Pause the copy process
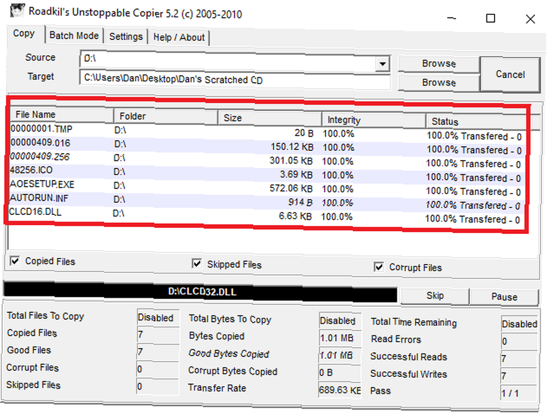Screen dimensions: 547x414 504,297
